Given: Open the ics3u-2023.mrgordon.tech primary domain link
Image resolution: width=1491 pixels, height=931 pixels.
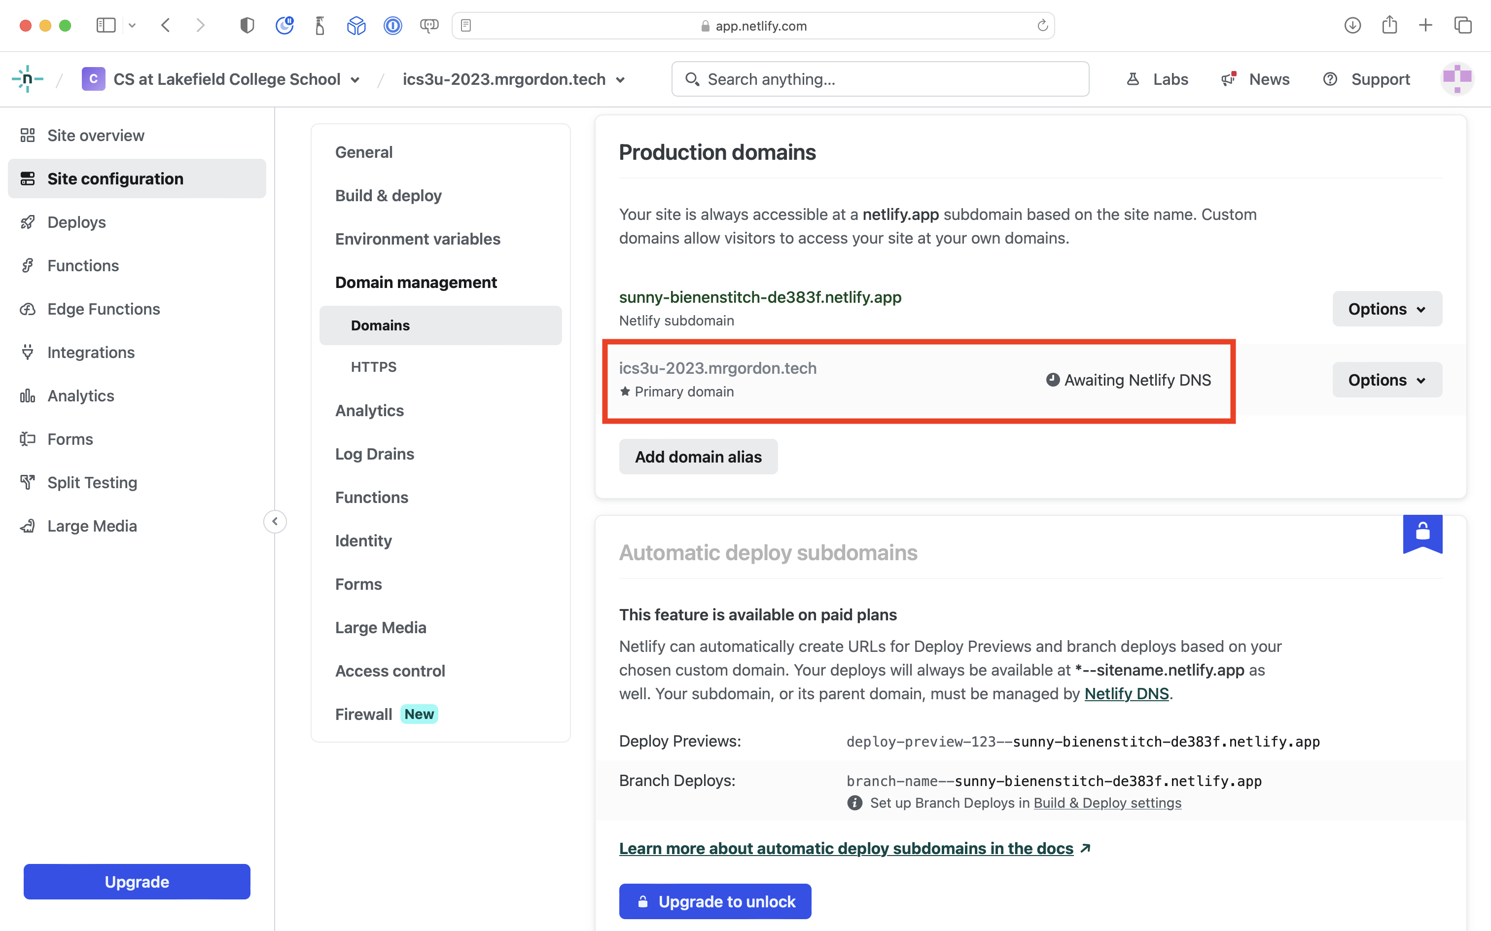Looking at the screenshot, I should 718,368.
